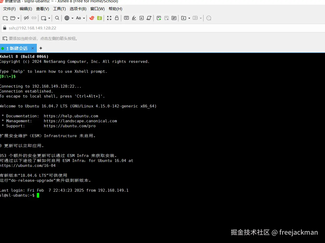Image resolution: width=325 pixels, height=243 pixels.
Task: Open the 帮助(H) menu
Action: coord(115,9)
